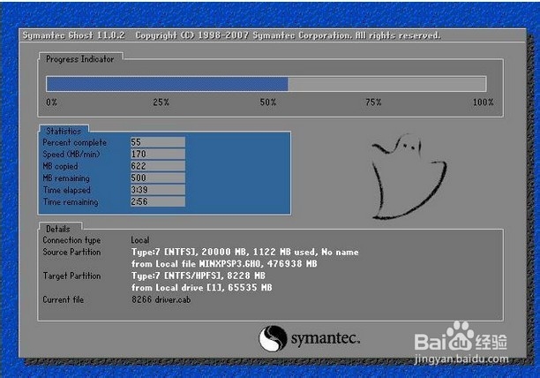Click the 50% progress scale label
The height and width of the screenshot is (378, 540).
click(268, 102)
